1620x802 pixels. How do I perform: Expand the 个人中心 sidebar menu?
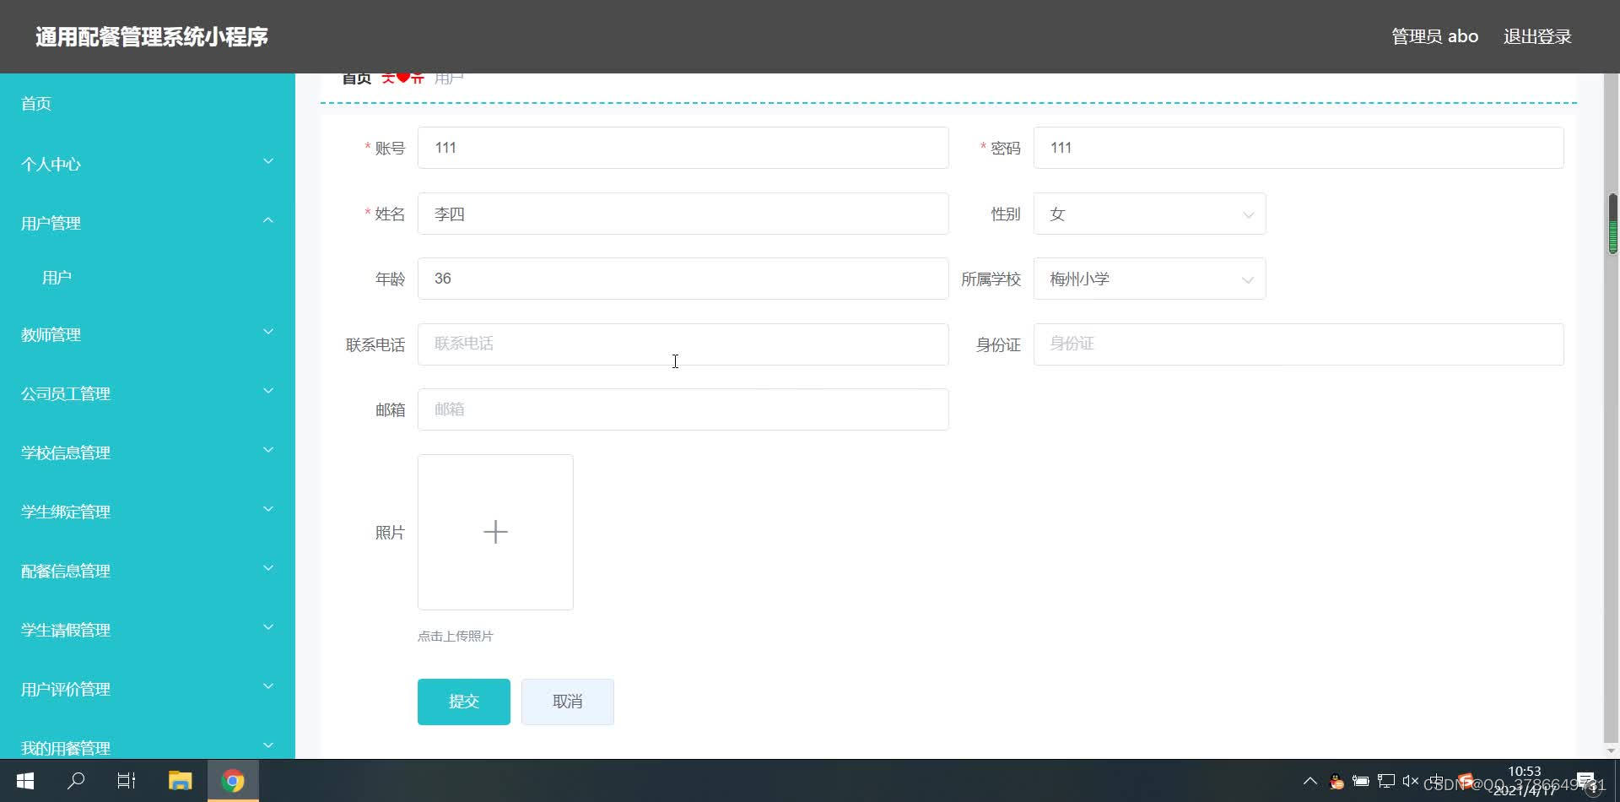pos(148,164)
